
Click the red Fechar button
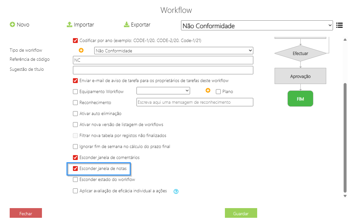click(x=26, y=213)
